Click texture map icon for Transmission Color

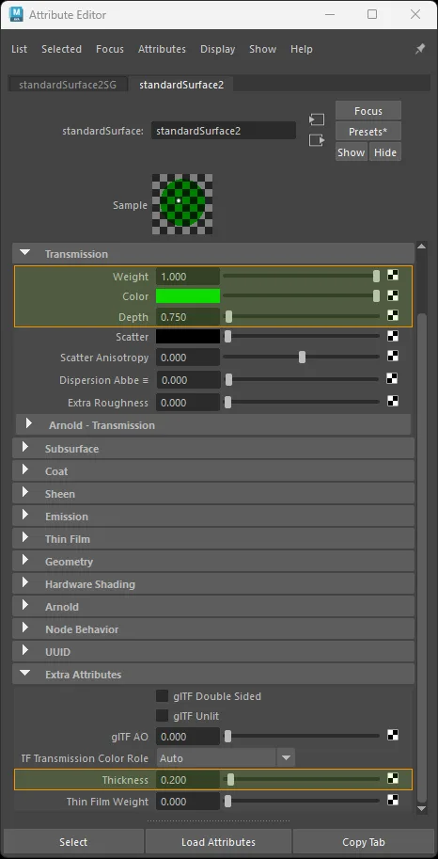[393, 295]
